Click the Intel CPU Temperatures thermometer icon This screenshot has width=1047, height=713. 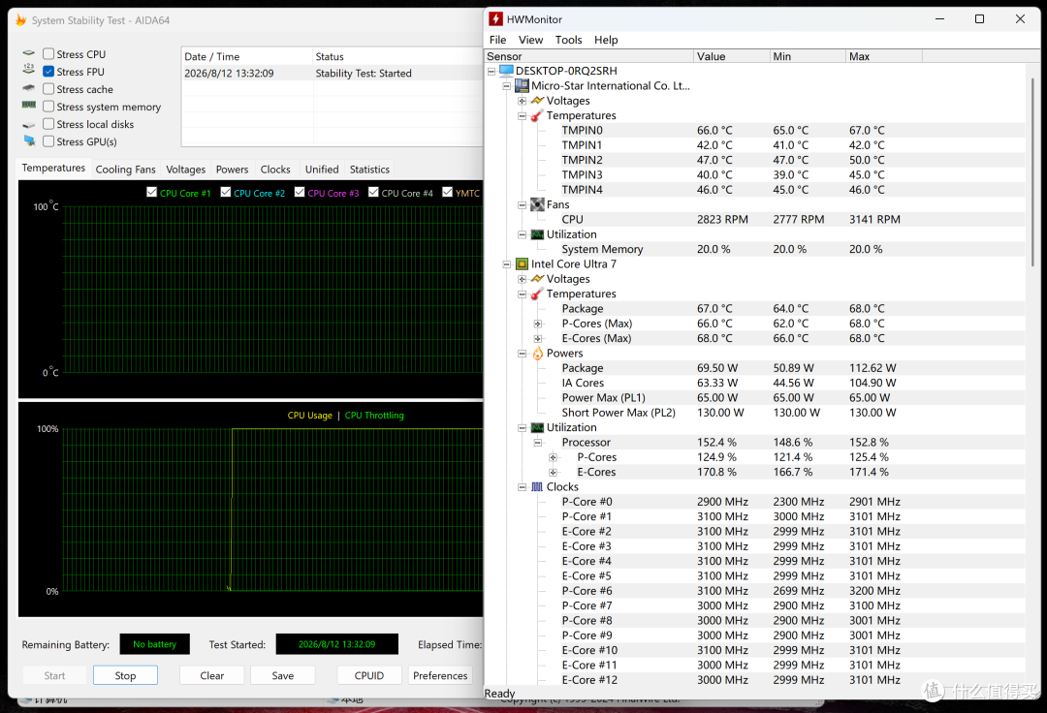click(537, 294)
